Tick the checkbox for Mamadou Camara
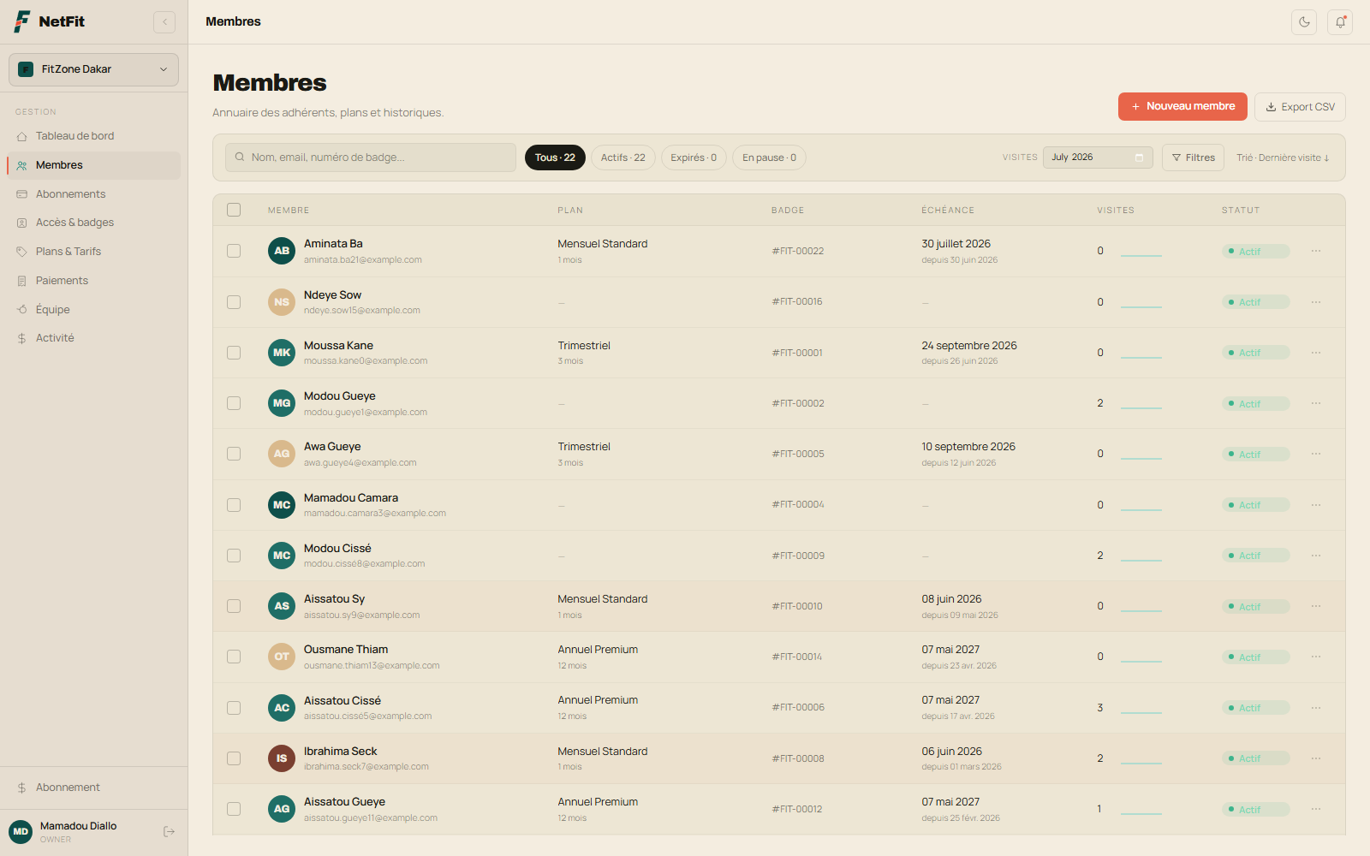The image size is (1370, 856). (234, 505)
